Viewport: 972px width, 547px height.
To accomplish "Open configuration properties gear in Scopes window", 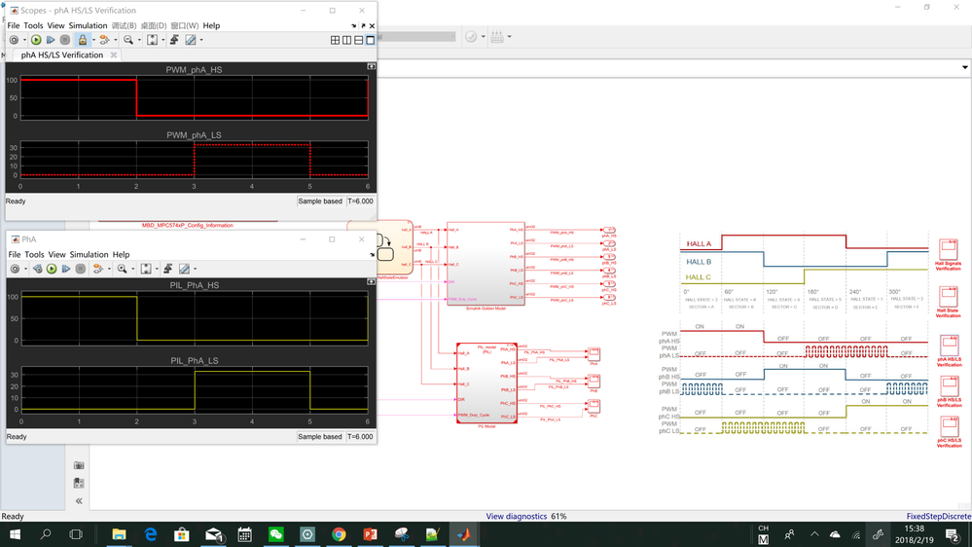I will (15, 40).
